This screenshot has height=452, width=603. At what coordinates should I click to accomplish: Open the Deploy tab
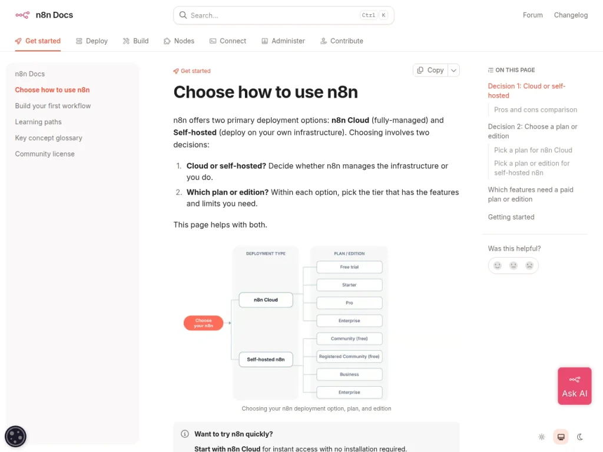click(91, 41)
